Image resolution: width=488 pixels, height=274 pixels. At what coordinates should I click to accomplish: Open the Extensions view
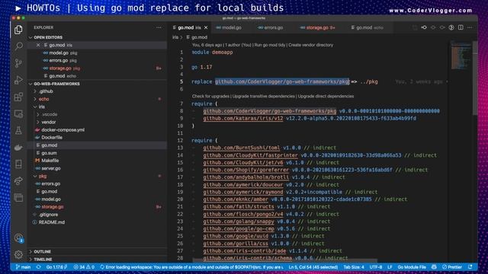(x=18, y=97)
